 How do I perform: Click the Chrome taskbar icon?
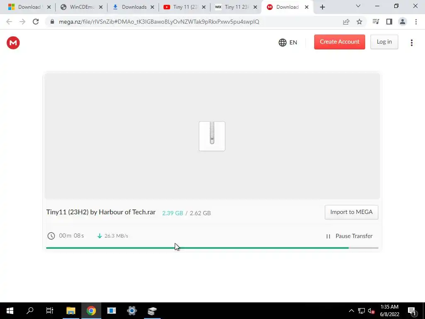91,311
